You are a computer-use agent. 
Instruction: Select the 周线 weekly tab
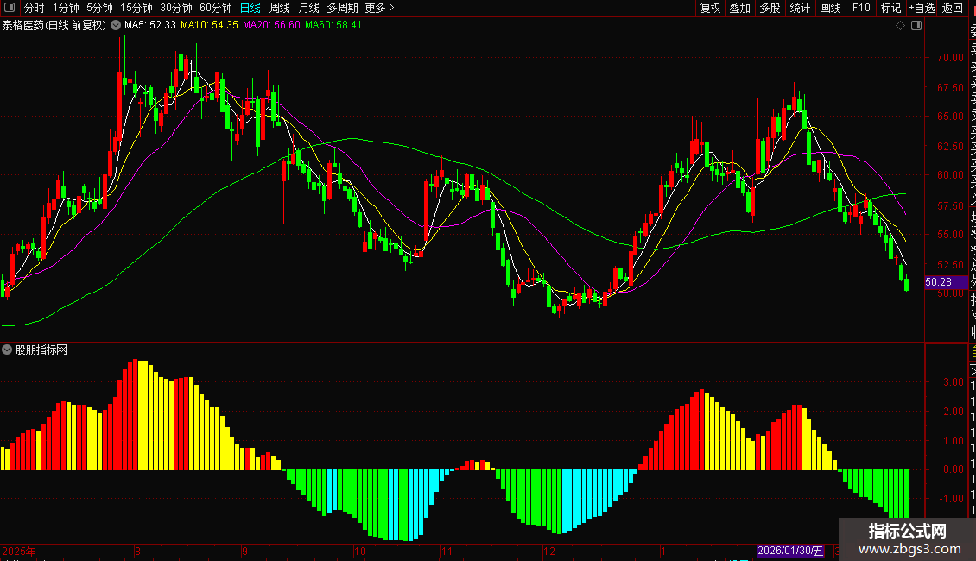(x=280, y=8)
